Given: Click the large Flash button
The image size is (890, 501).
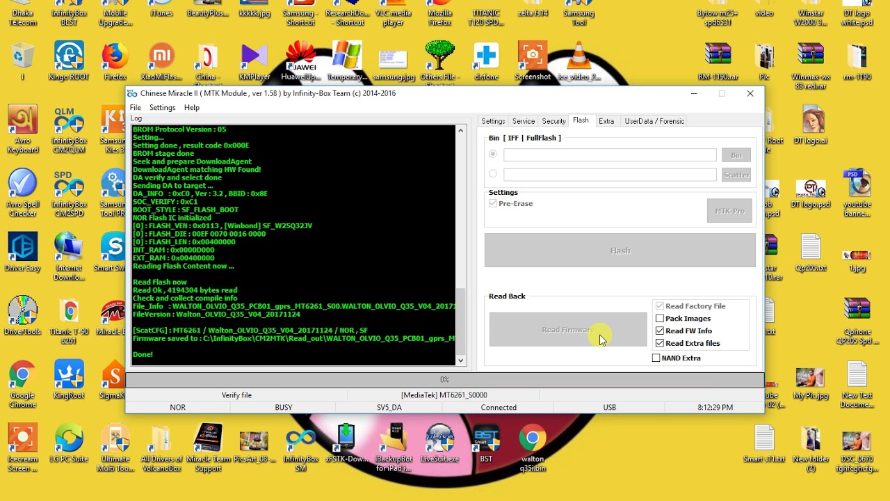Looking at the screenshot, I should pyautogui.click(x=620, y=250).
